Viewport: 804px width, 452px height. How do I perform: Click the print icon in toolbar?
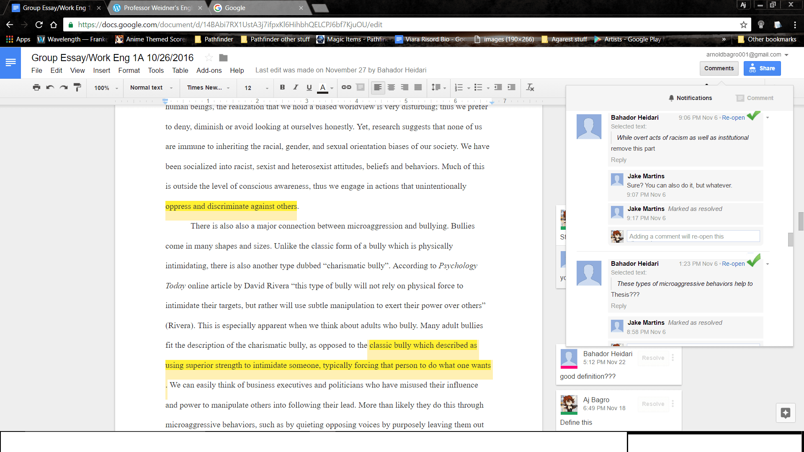(36, 87)
